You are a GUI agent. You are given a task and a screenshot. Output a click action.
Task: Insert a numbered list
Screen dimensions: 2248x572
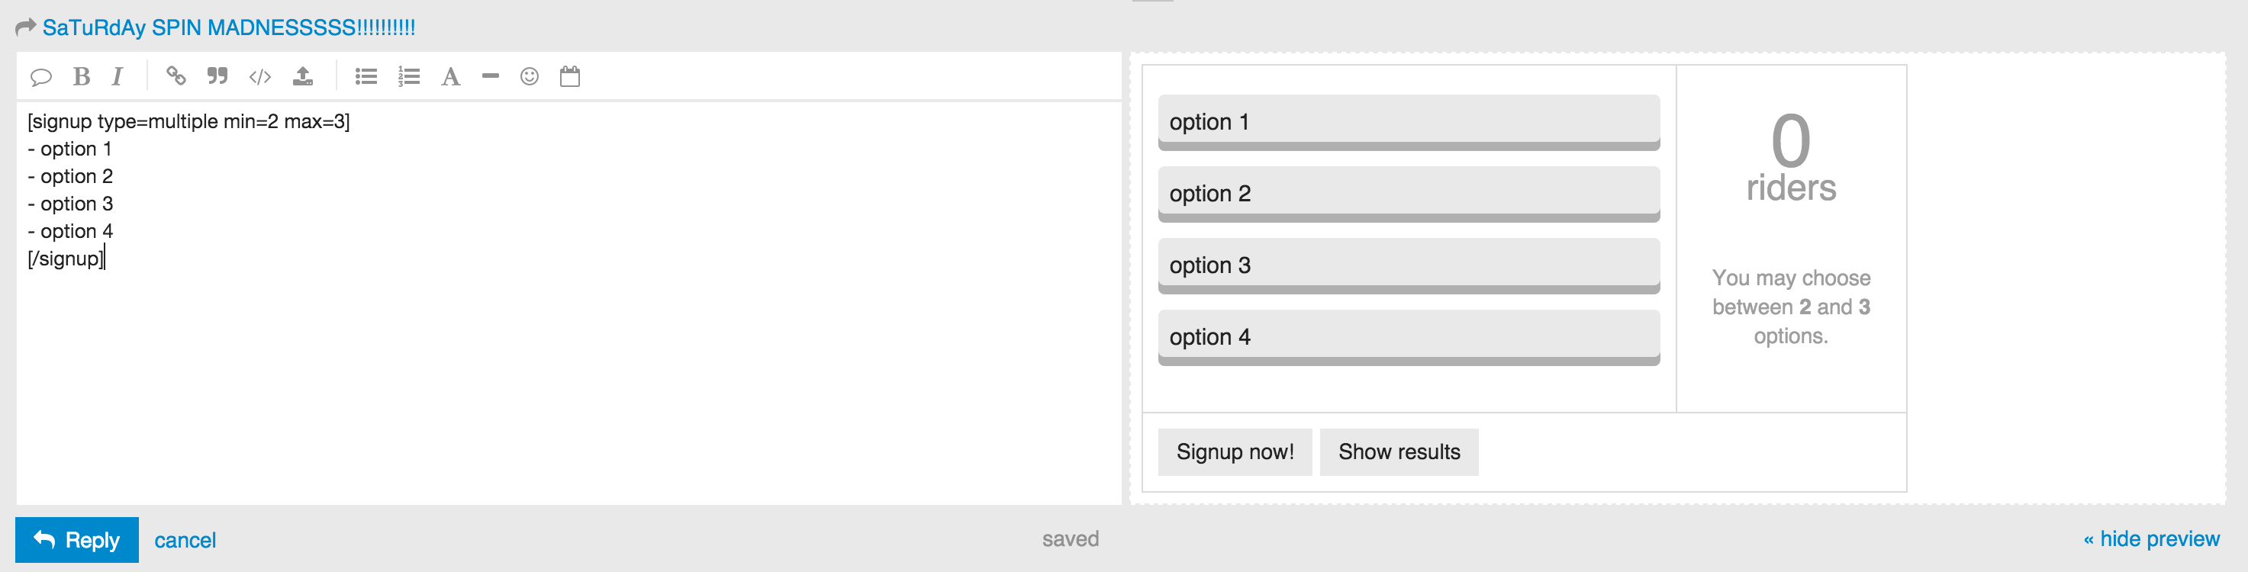(x=408, y=77)
